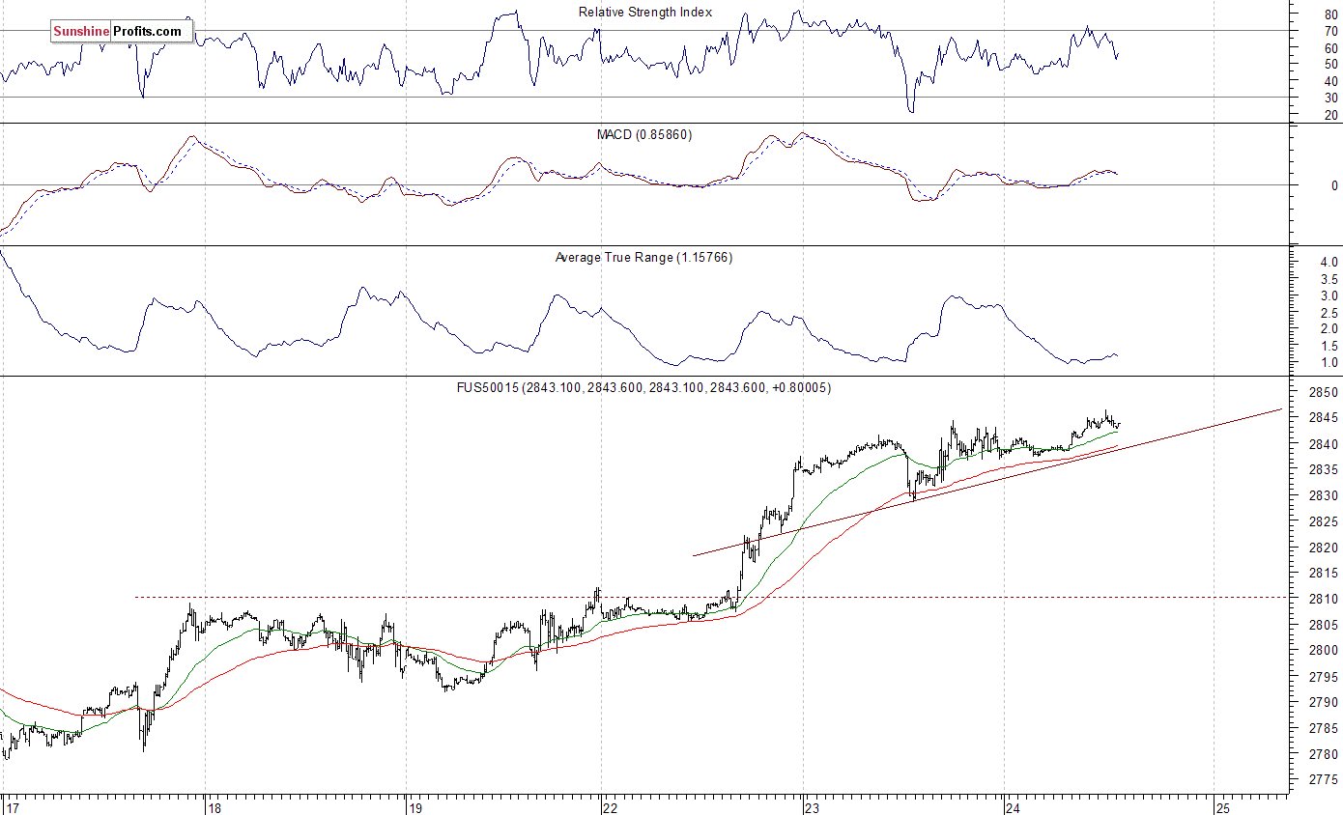Click the 2790 price axis label
The height and width of the screenshot is (815, 1343).
1323,703
